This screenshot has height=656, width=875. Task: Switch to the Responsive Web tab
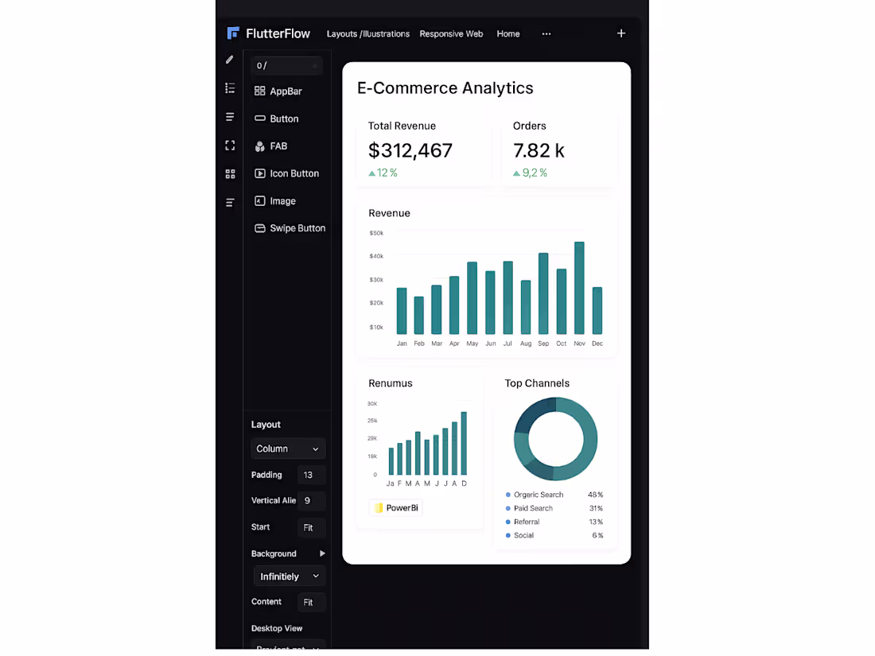tap(451, 33)
